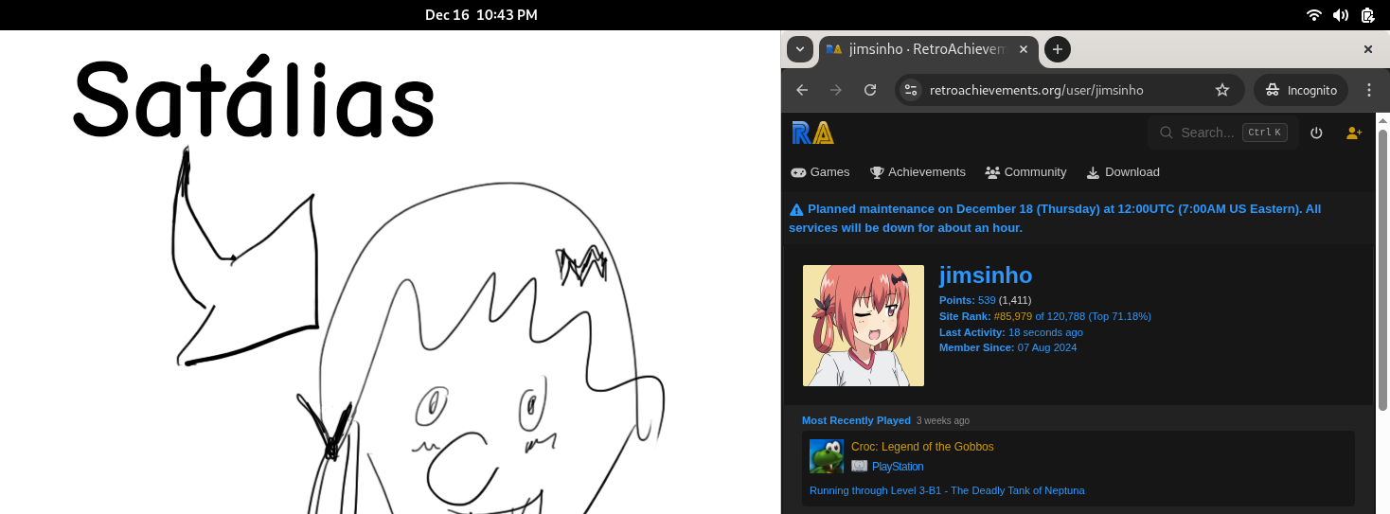This screenshot has width=1390, height=514.
Task: Open the Community menu
Action: click(x=1025, y=172)
